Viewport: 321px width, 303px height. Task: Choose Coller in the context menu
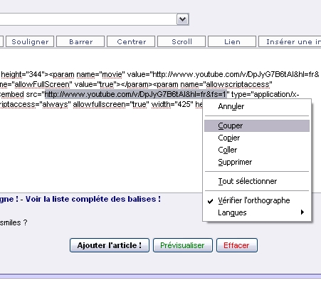(257, 150)
